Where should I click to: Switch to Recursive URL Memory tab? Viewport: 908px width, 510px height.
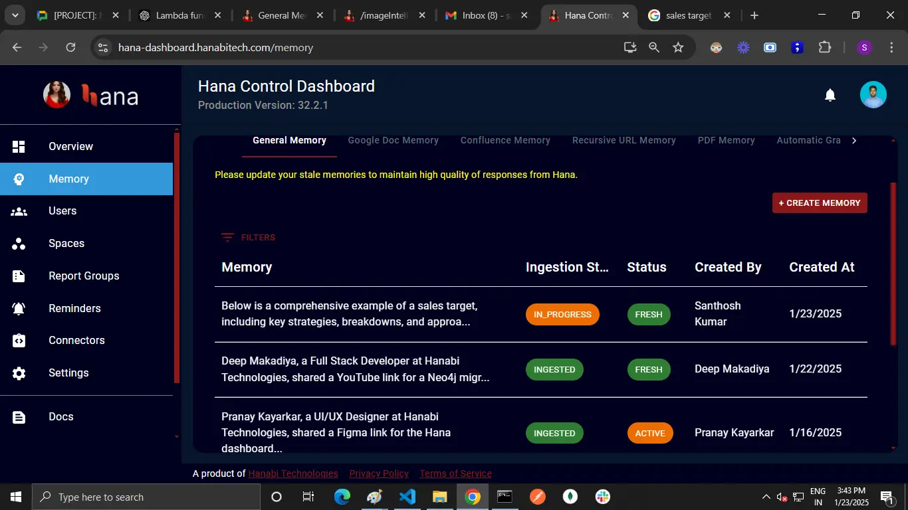click(x=624, y=140)
